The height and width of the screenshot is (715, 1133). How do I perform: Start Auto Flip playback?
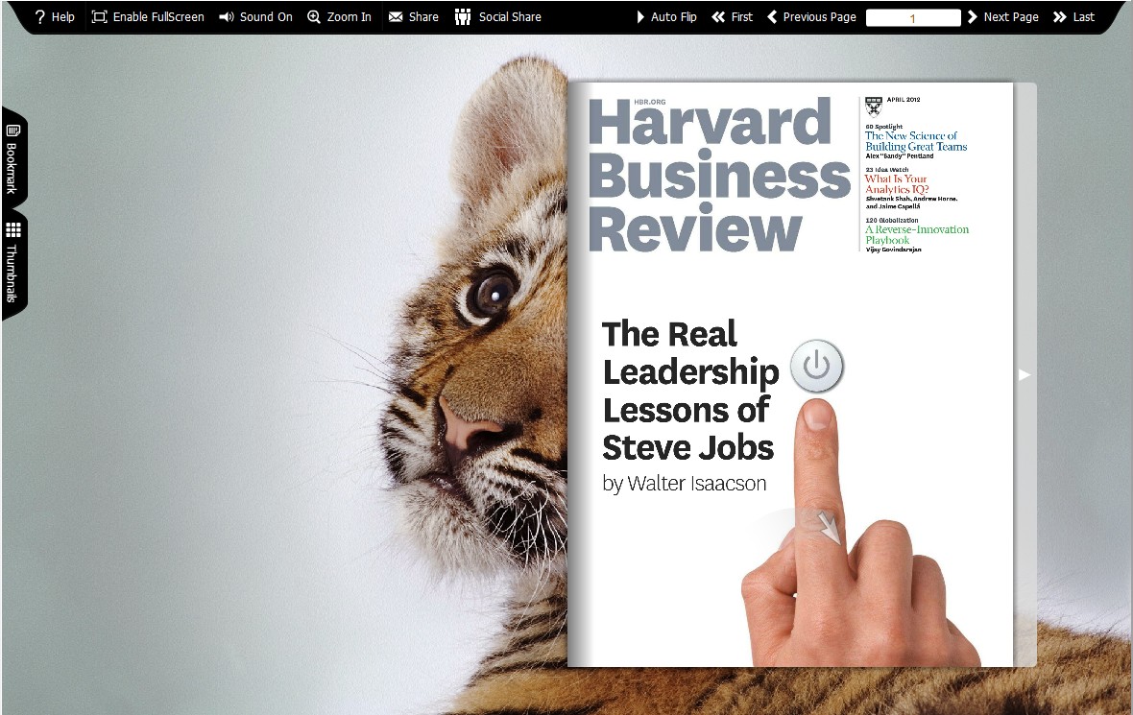pyautogui.click(x=666, y=16)
